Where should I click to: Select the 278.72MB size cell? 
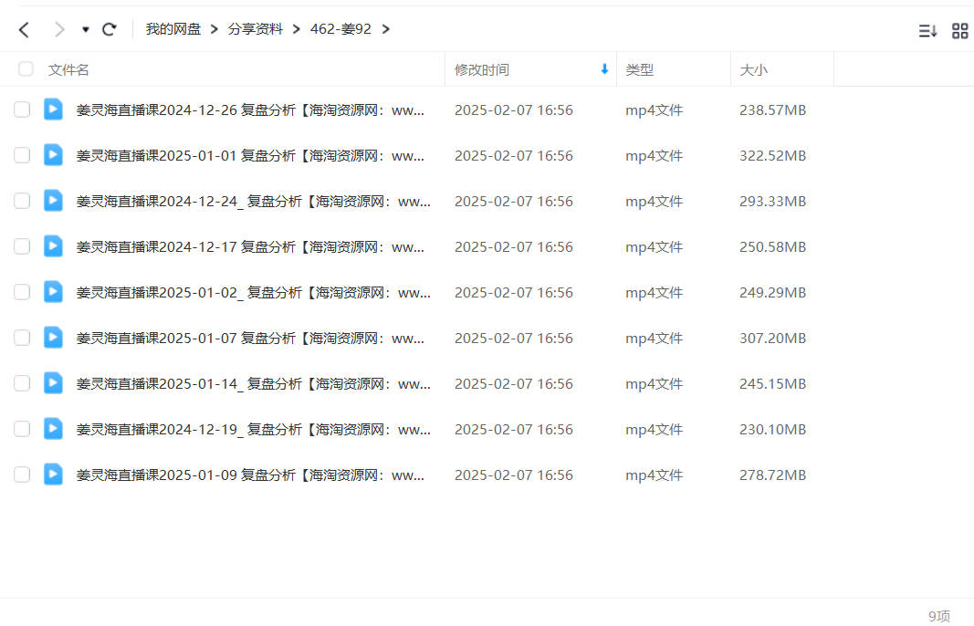click(x=773, y=475)
